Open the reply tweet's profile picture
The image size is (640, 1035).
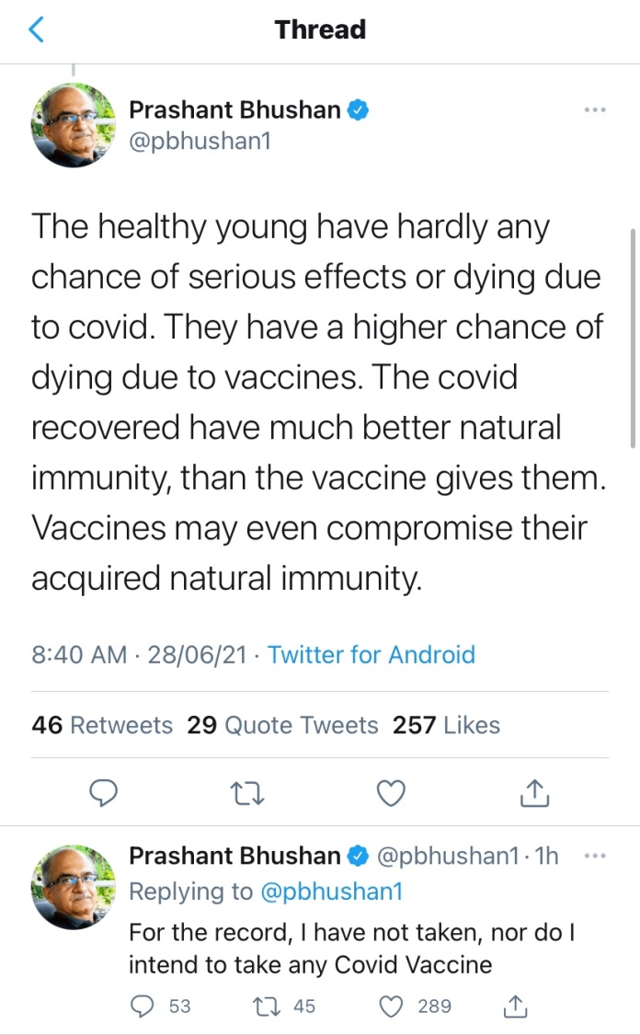73,888
